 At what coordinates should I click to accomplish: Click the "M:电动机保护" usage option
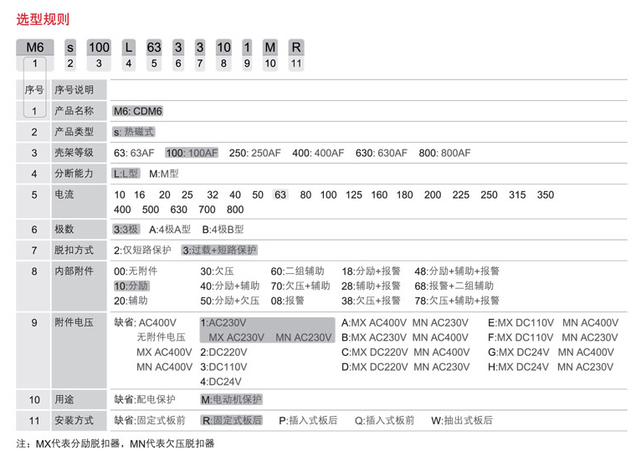point(232,399)
